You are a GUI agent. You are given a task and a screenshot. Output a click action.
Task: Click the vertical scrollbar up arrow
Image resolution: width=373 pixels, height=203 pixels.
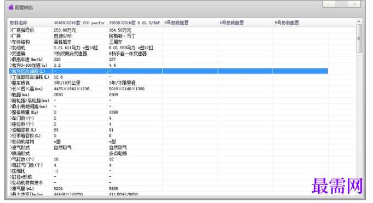tap(359, 21)
